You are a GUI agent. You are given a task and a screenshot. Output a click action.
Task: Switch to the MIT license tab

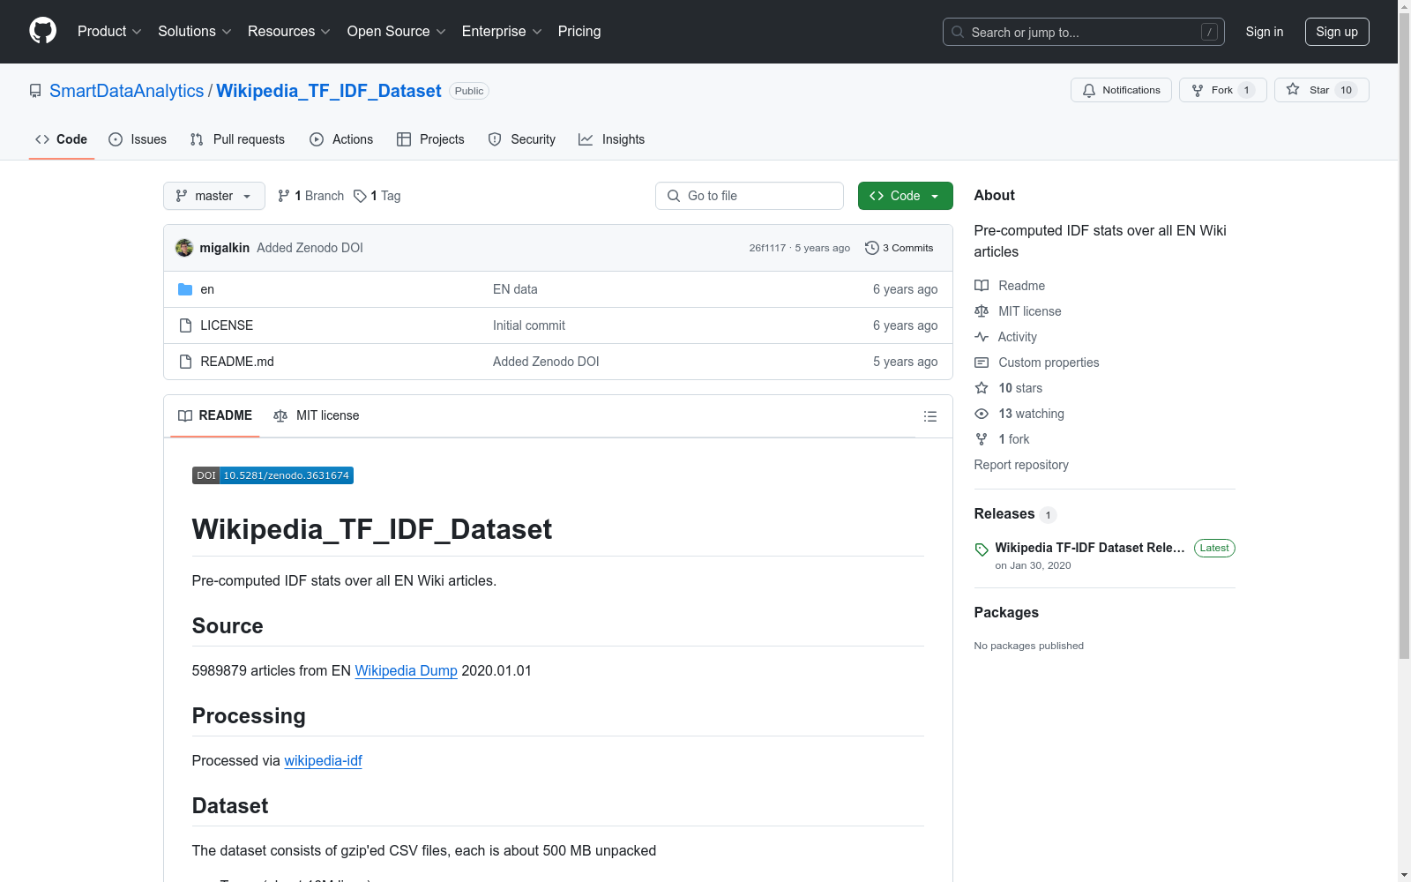tap(317, 415)
